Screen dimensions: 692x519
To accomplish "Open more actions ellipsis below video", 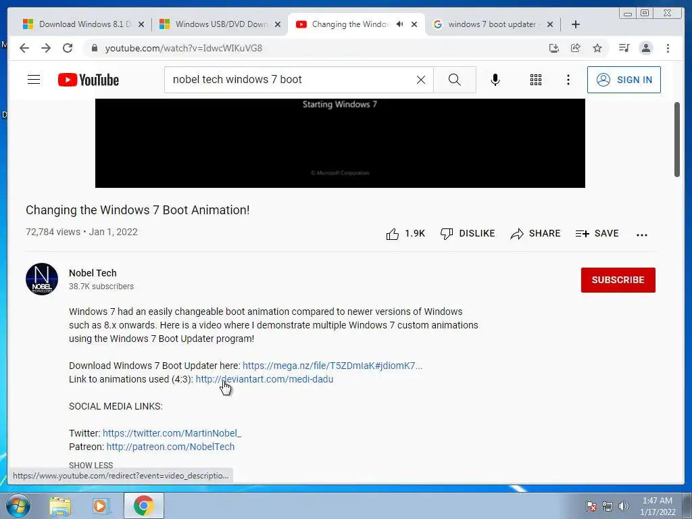I will pyautogui.click(x=642, y=234).
